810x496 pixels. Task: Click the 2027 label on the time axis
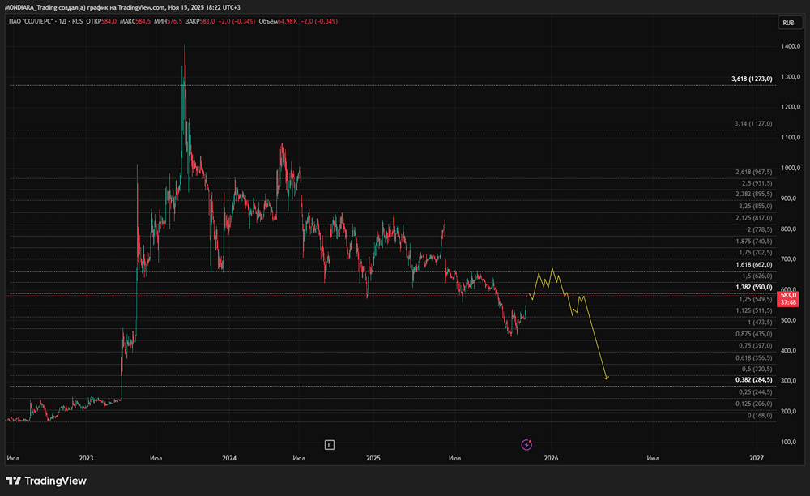click(x=757, y=458)
